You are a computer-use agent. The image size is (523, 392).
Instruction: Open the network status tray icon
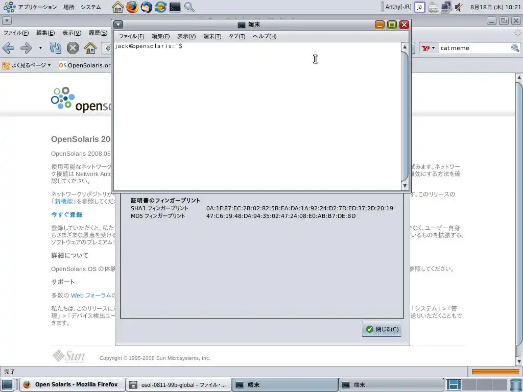446,7
